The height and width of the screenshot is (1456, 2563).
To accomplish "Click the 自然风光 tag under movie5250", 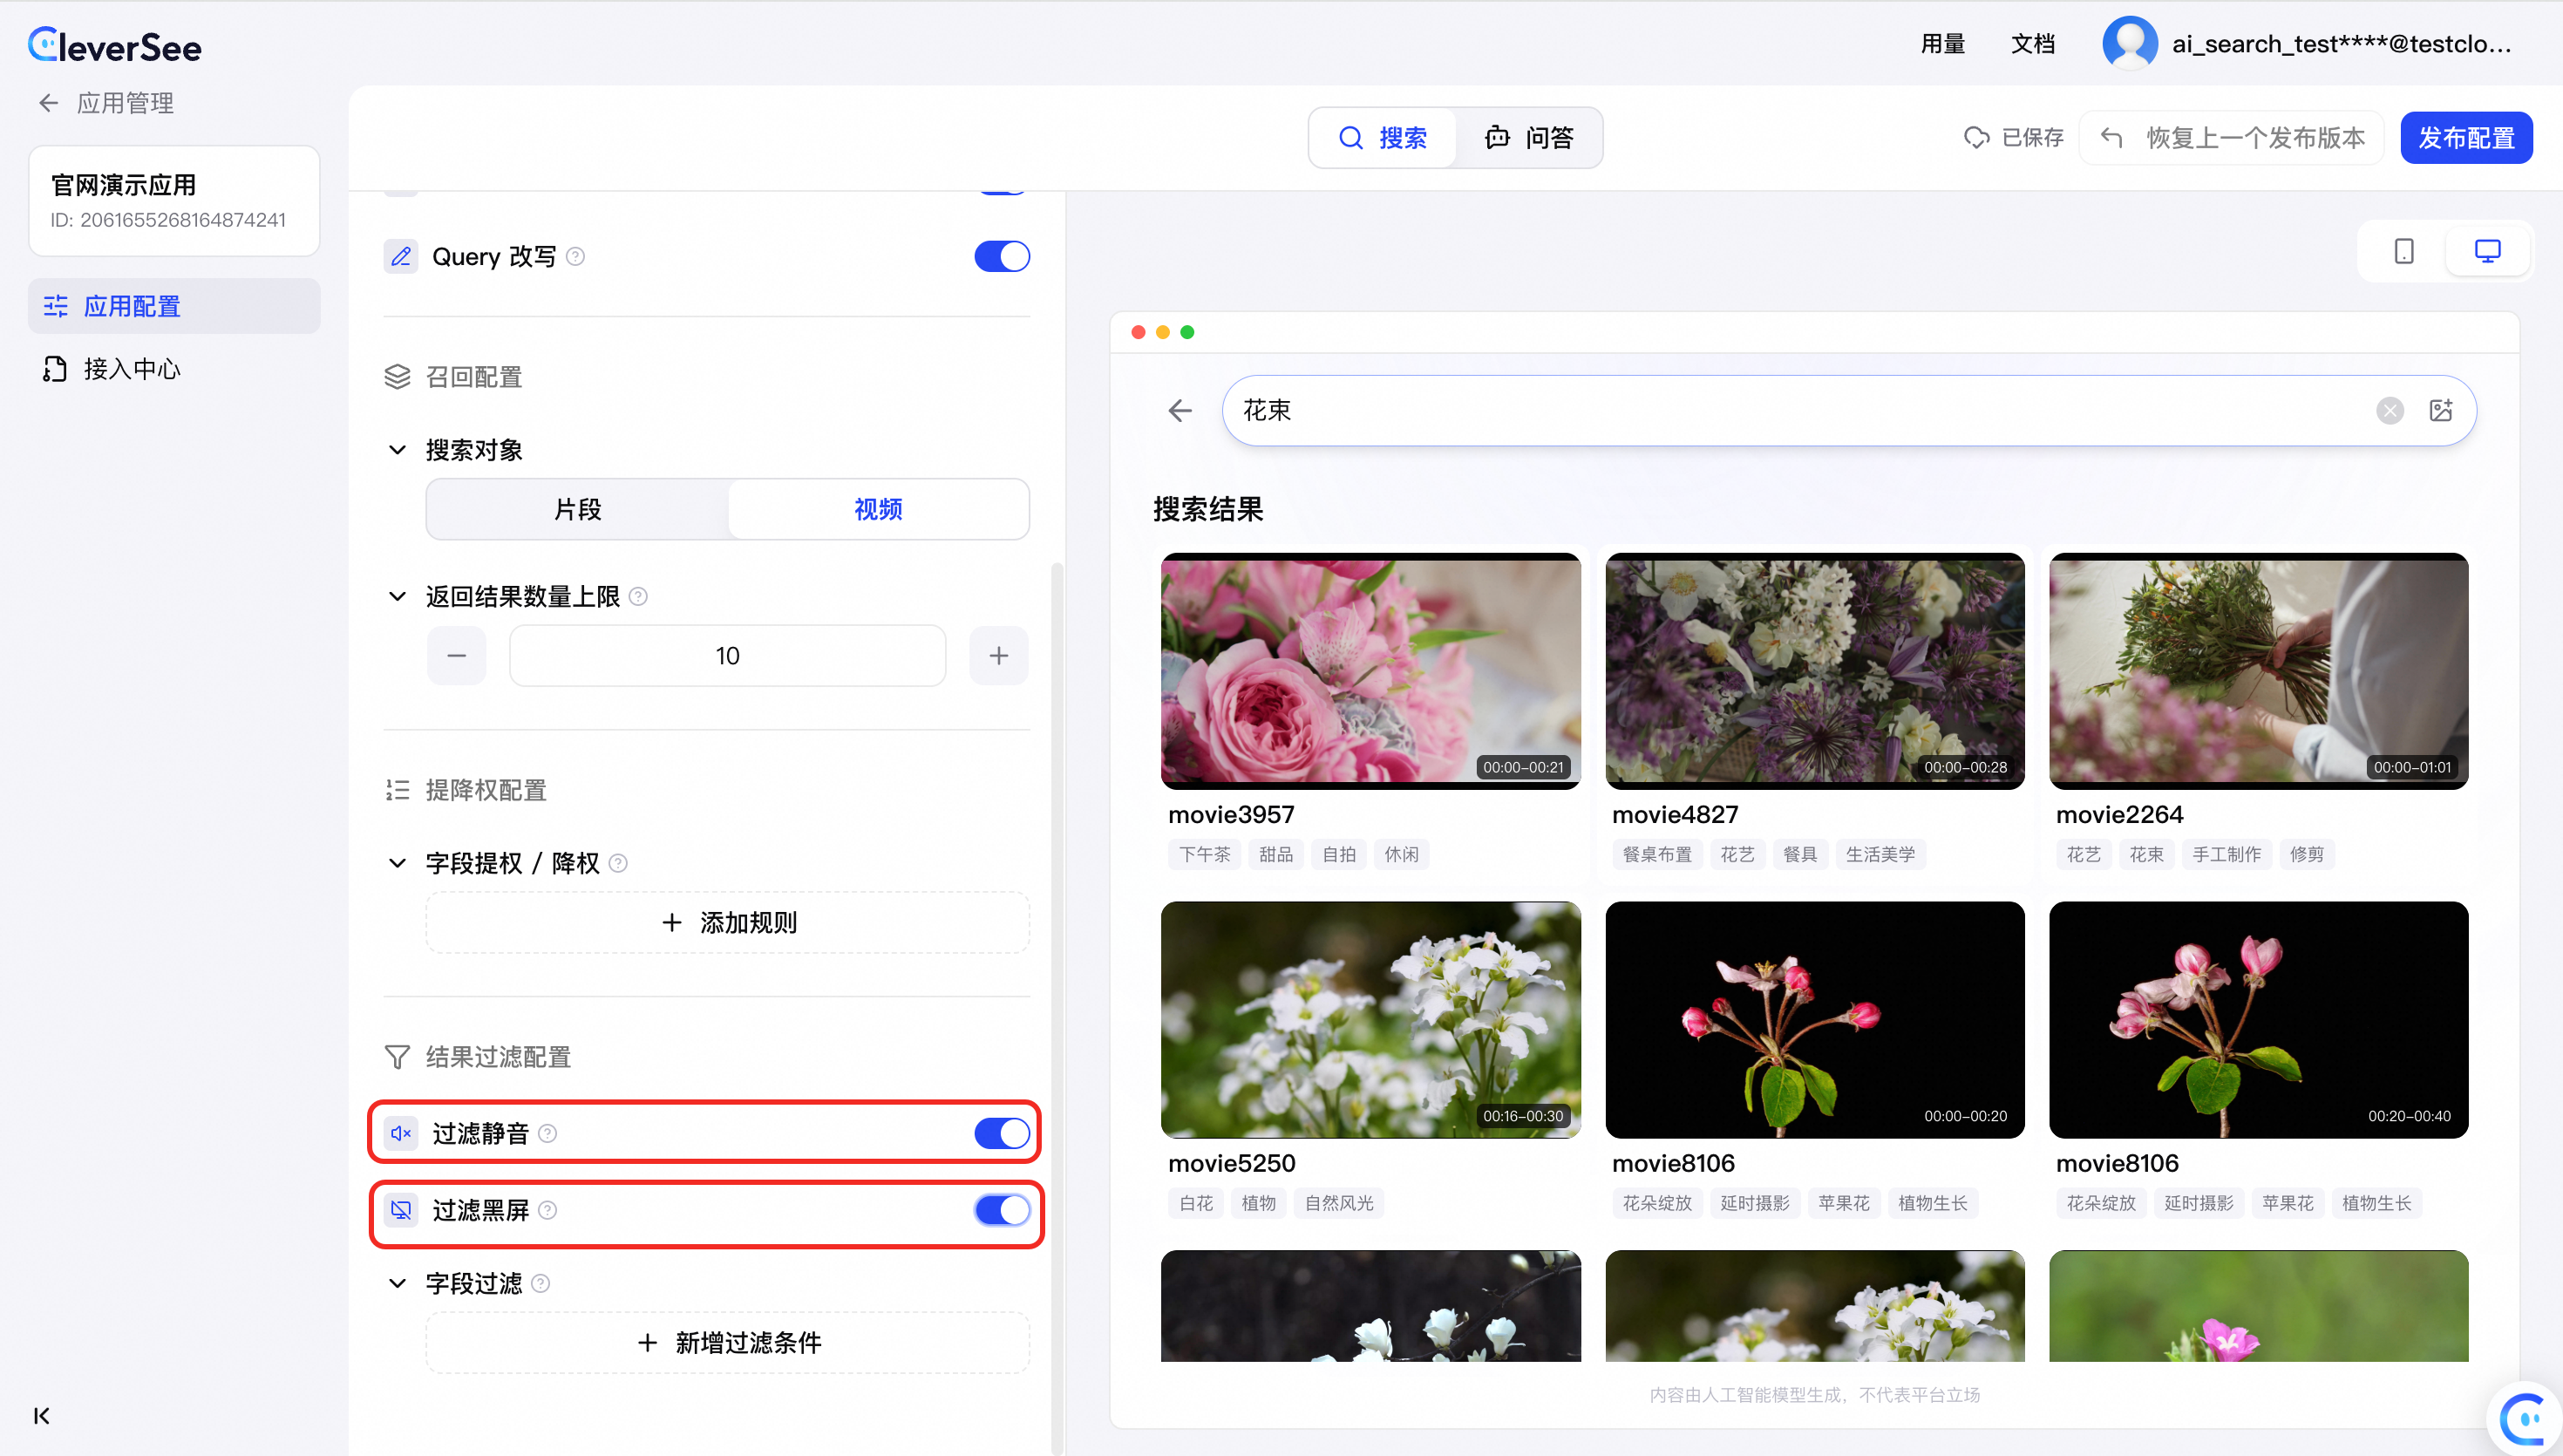I will [x=1338, y=1203].
